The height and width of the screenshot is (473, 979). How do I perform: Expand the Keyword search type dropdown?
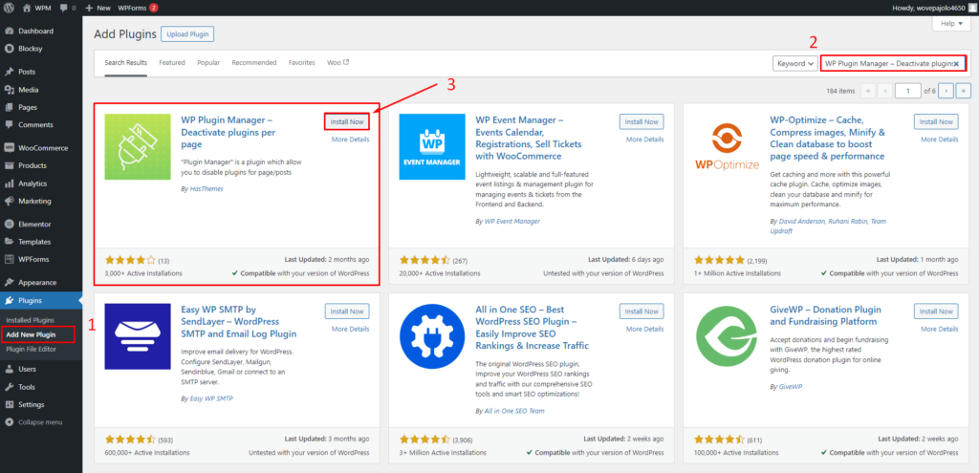point(794,63)
